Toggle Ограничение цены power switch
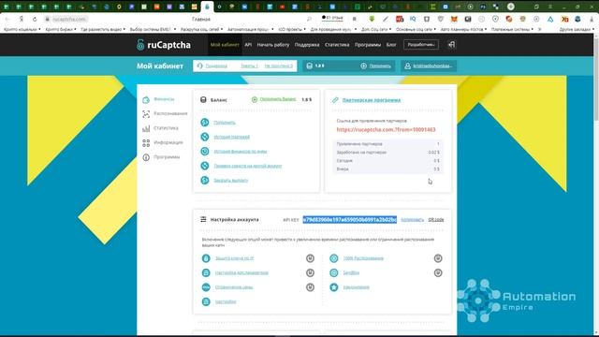Image resolution: width=599 pixels, height=337 pixels. click(310, 287)
